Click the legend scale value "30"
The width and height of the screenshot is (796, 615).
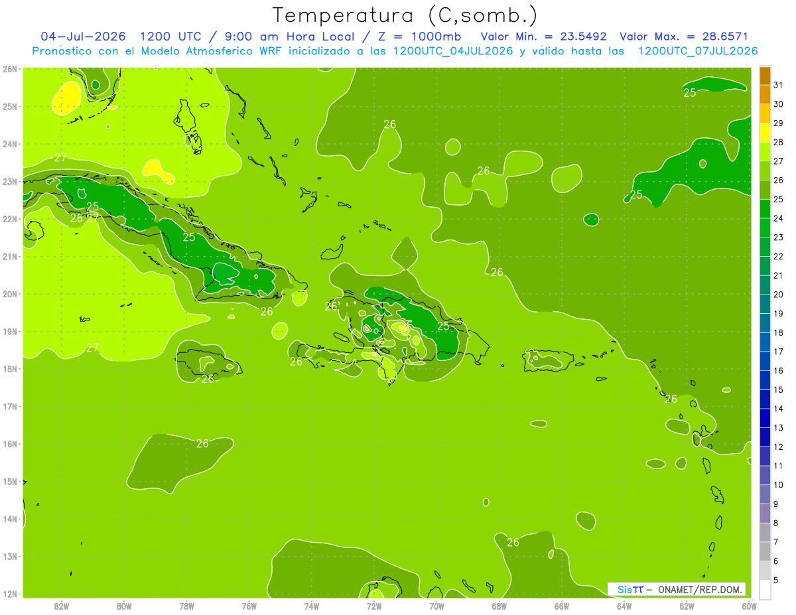point(778,104)
